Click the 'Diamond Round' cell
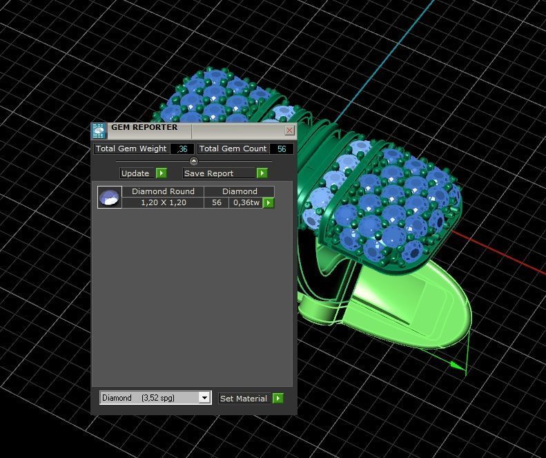The image size is (546, 458). pos(163,191)
